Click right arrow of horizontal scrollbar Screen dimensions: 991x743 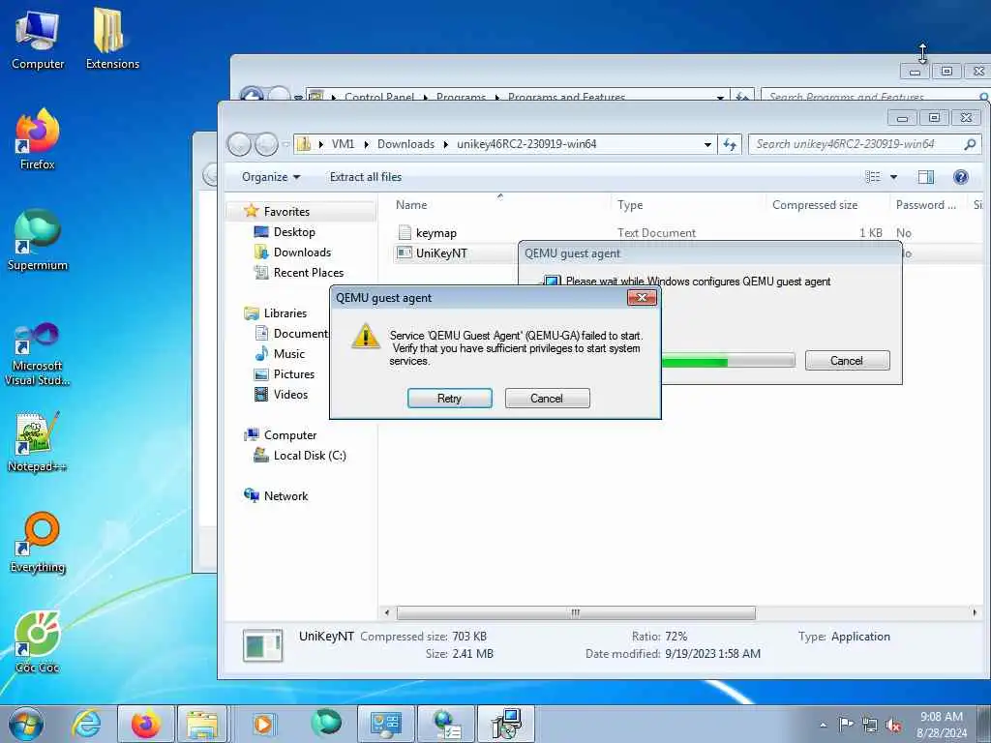pos(974,612)
